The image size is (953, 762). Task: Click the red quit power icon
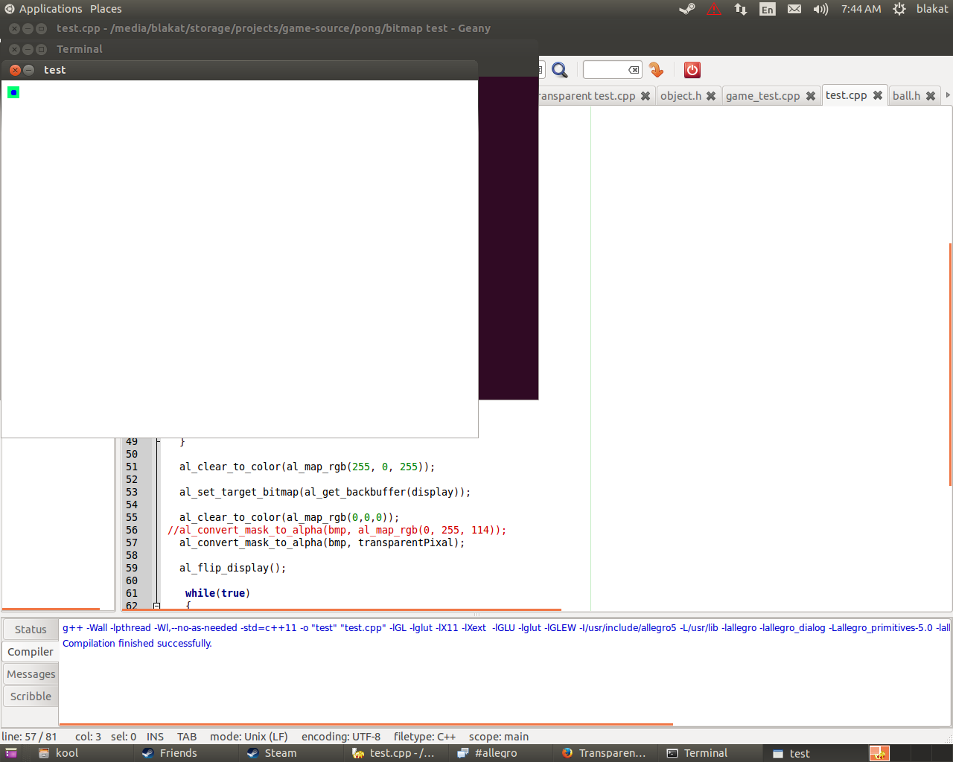[x=692, y=70]
